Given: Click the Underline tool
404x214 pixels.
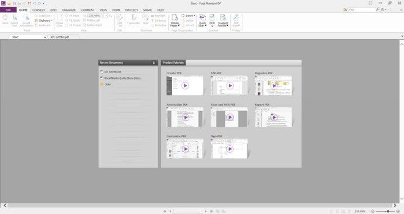Looking at the screenshot, I should coord(159,25).
